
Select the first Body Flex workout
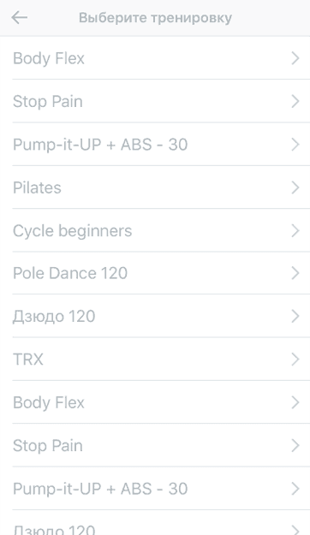coord(155,58)
